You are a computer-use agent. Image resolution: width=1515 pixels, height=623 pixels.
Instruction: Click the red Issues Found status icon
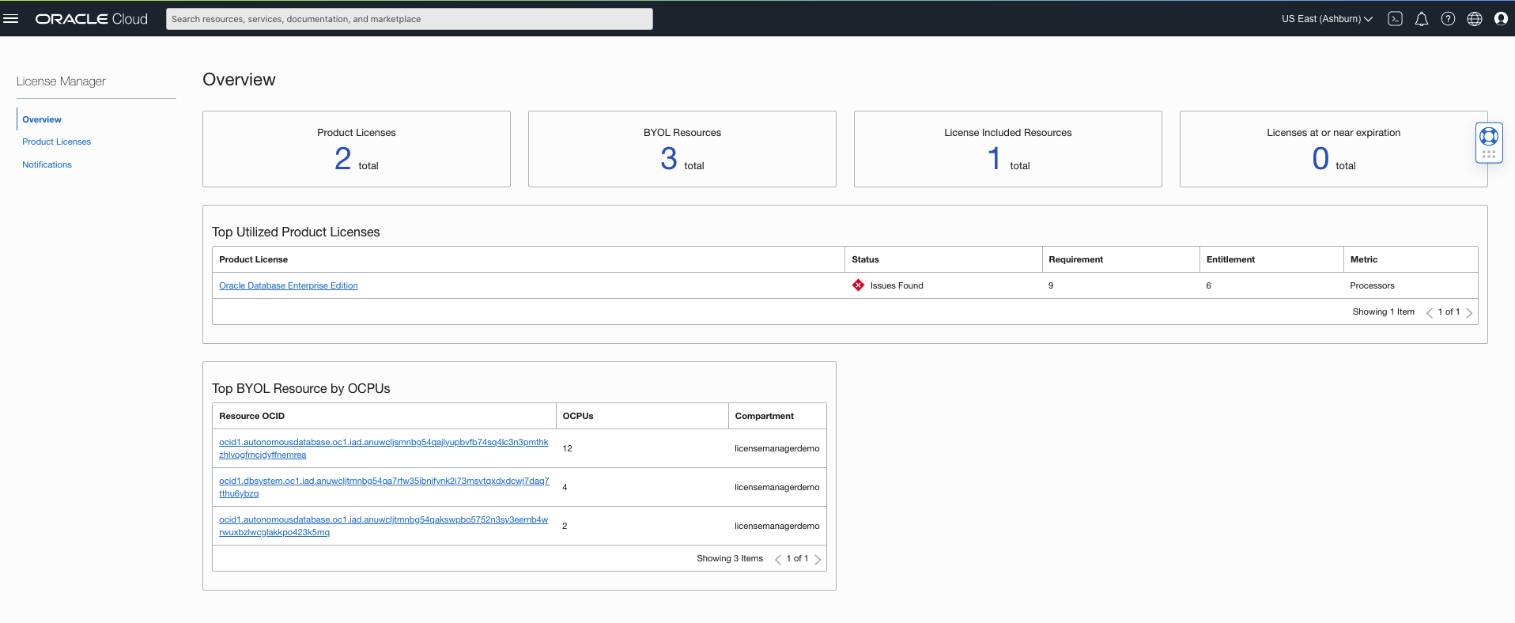pos(858,285)
